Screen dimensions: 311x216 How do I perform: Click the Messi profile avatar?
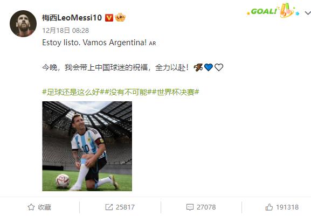click(23, 24)
